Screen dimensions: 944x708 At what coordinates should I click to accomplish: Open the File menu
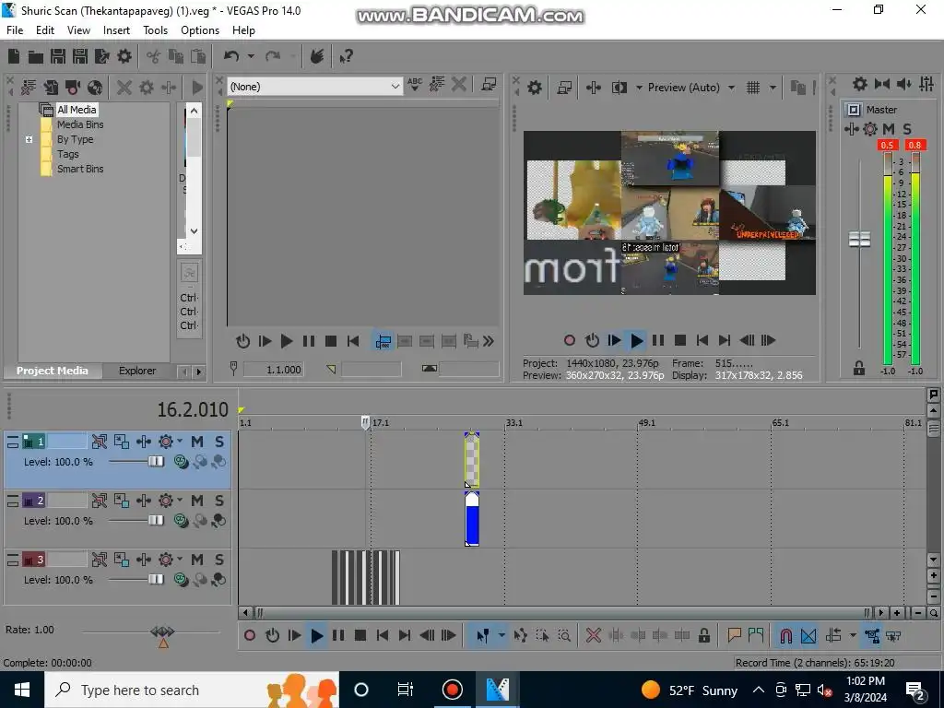pos(15,30)
